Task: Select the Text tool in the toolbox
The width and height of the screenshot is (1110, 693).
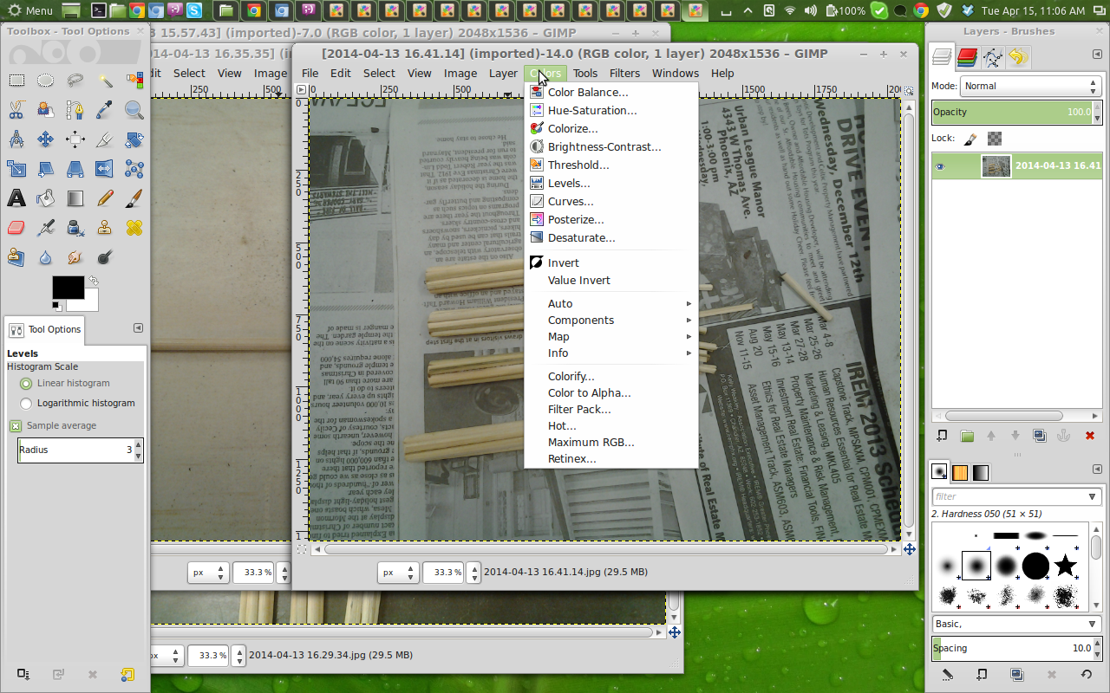Action: coord(15,199)
